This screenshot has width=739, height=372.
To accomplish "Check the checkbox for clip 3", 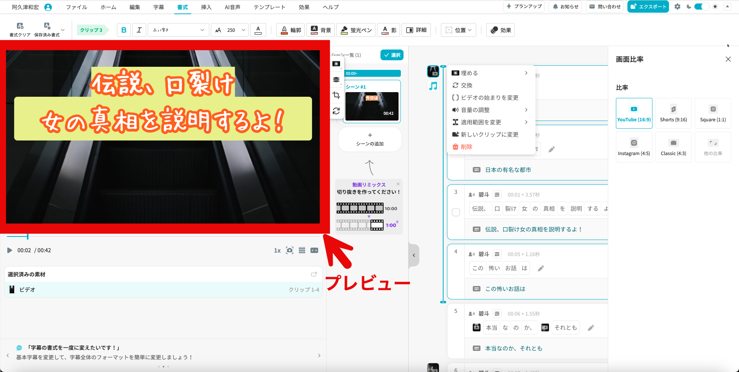I will click(456, 212).
